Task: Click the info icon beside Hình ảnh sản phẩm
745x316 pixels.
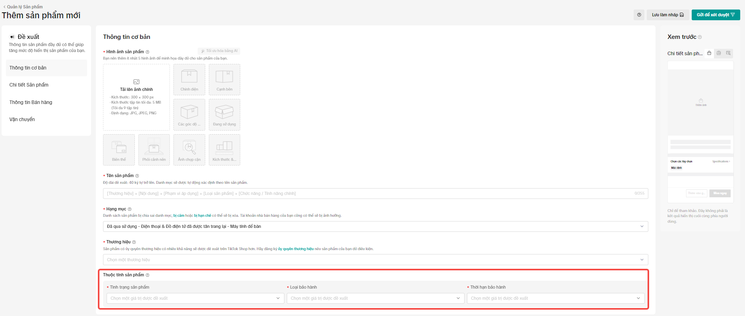Action: coord(148,52)
